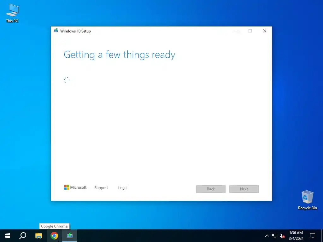Open the notification action center

tap(313, 236)
